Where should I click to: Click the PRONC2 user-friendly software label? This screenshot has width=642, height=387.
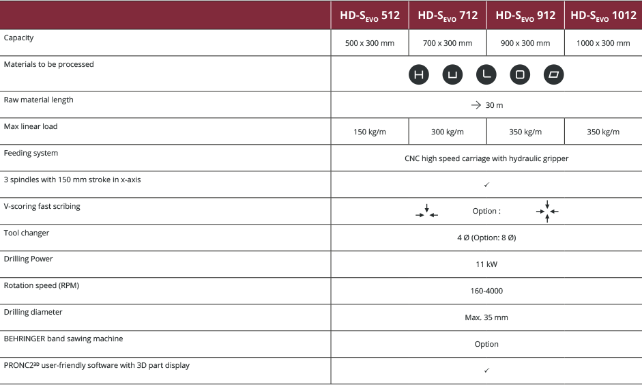97,365
